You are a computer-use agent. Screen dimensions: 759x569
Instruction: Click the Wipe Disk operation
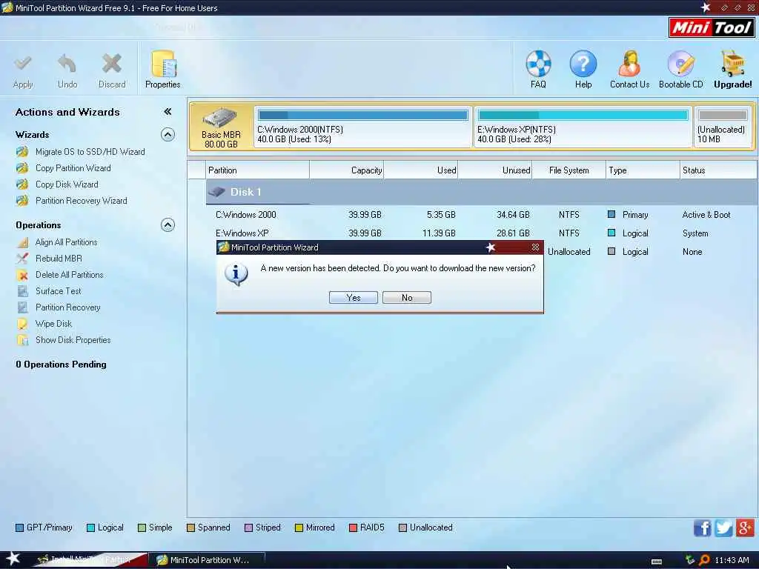(53, 324)
